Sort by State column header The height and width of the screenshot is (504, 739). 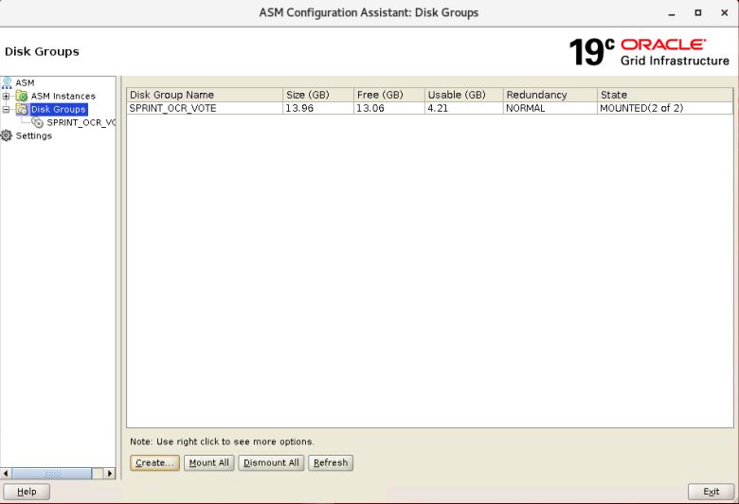665,95
